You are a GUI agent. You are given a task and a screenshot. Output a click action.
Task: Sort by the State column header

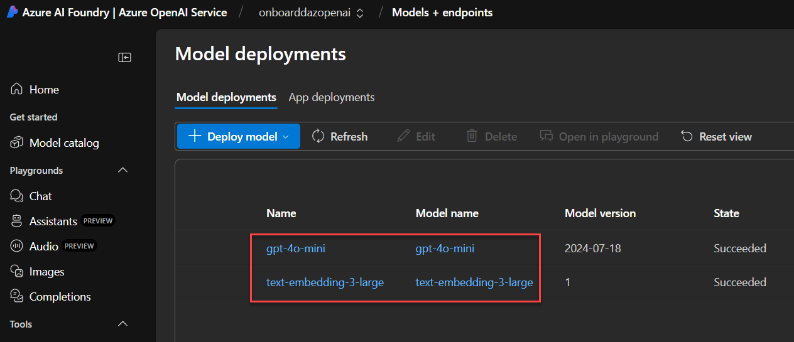(726, 213)
